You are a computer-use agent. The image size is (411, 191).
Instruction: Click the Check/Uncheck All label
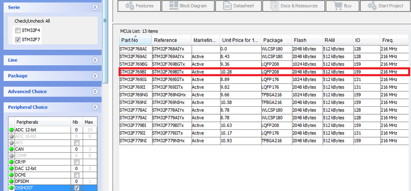(32, 21)
